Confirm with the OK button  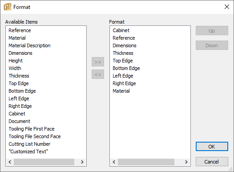pos(212,147)
